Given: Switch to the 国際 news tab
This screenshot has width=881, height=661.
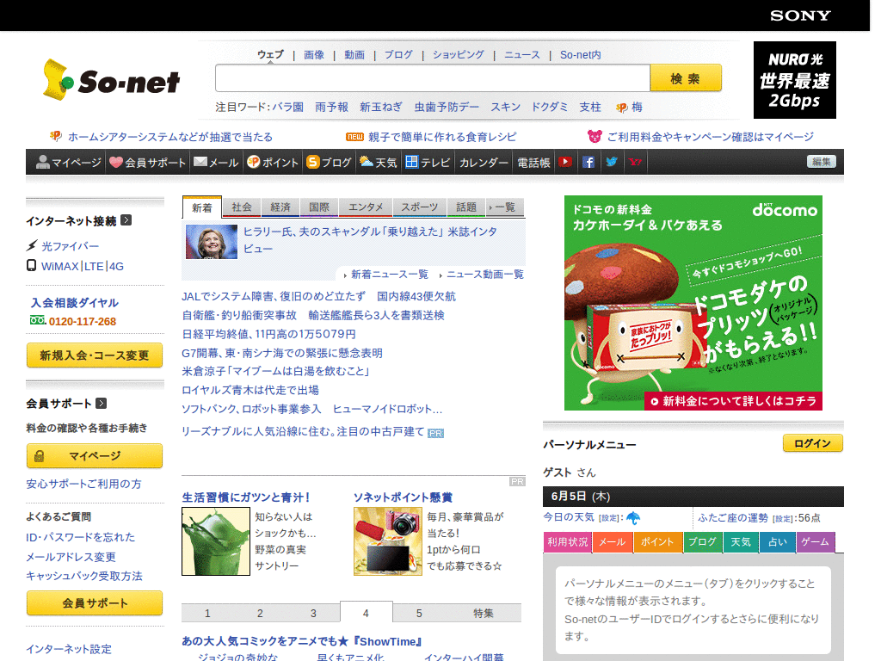Looking at the screenshot, I should tap(318, 207).
